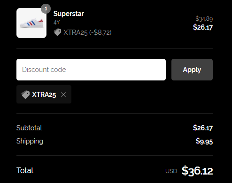Click the 4Y size text

(57, 22)
